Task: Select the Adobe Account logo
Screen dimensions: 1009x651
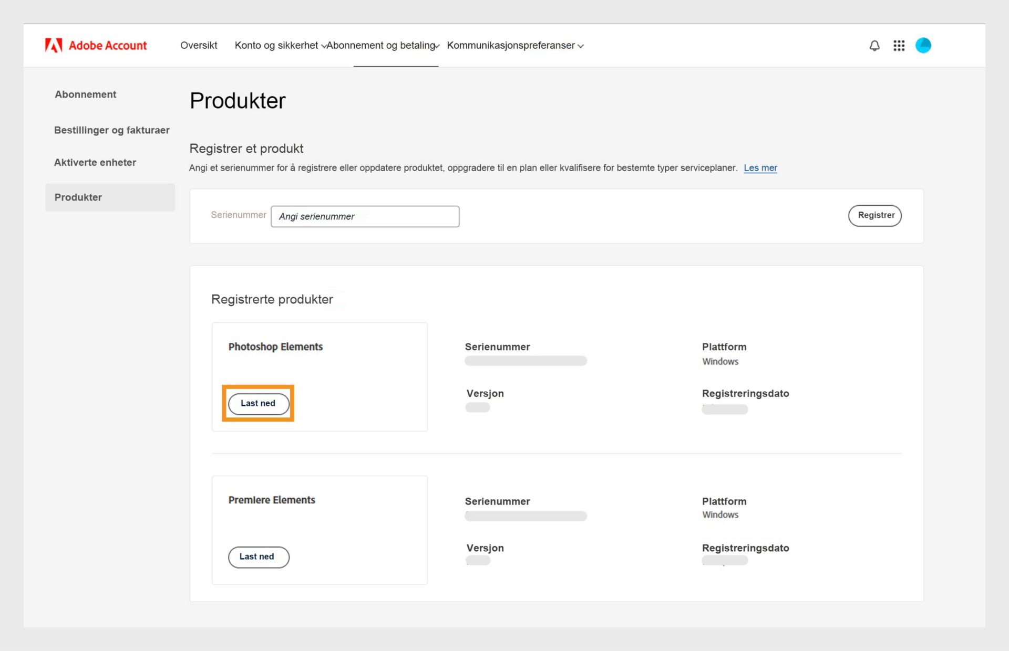Action: click(96, 45)
